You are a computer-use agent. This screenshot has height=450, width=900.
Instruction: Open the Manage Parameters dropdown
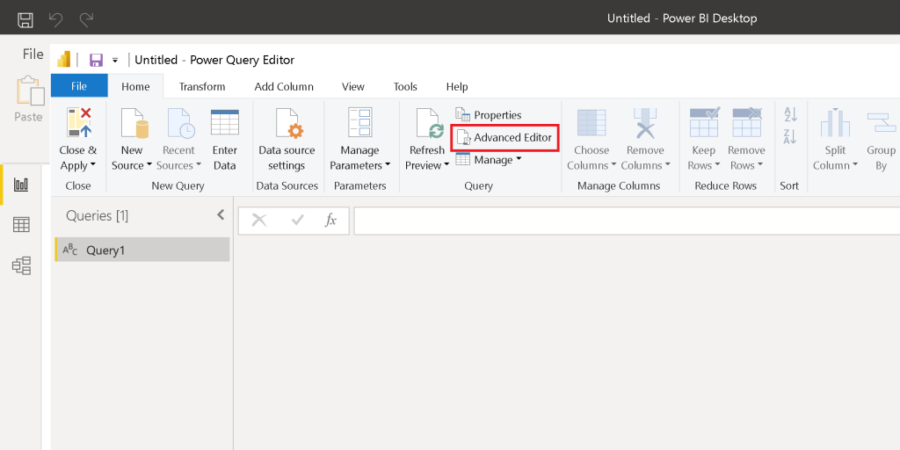pos(387,165)
